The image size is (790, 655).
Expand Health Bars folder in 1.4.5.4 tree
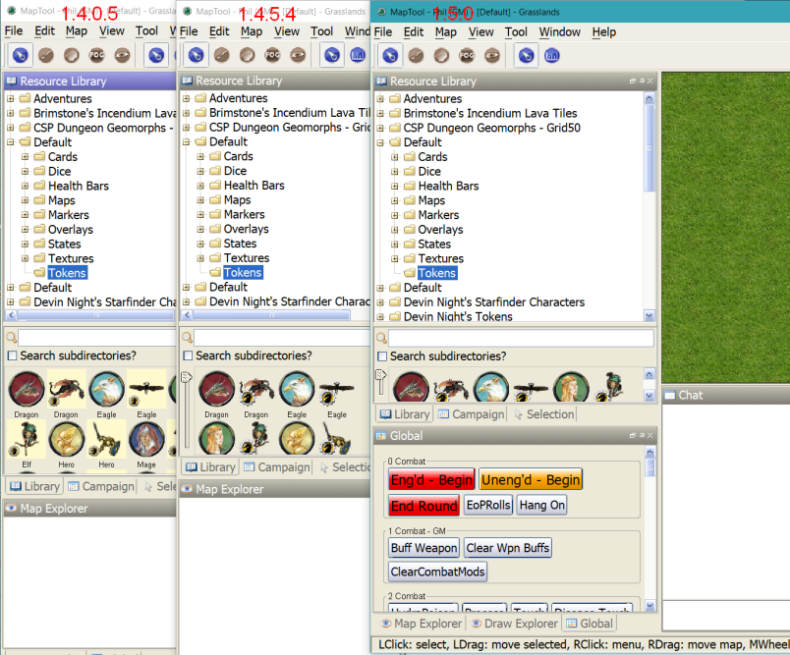[200, 186]
